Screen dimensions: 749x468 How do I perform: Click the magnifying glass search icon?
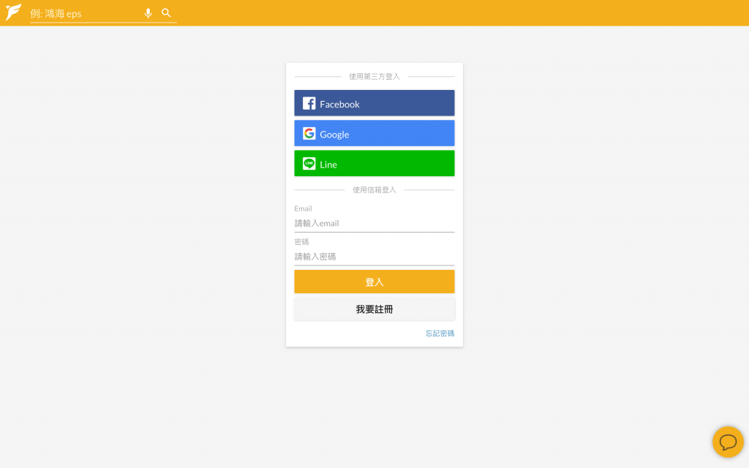coord(166,13)
